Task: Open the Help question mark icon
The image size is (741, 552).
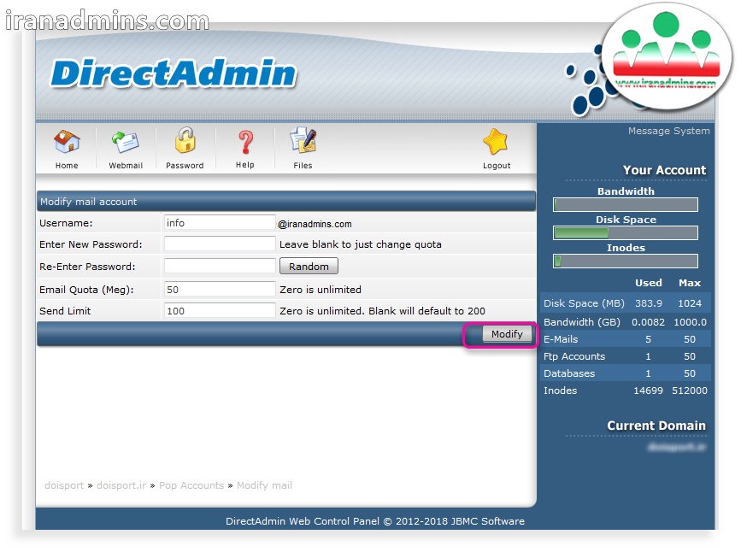Action: 245,142
